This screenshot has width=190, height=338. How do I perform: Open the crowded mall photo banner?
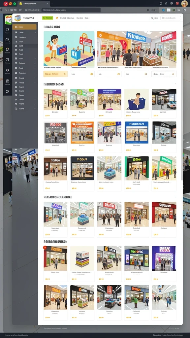[x=137, y=50]
